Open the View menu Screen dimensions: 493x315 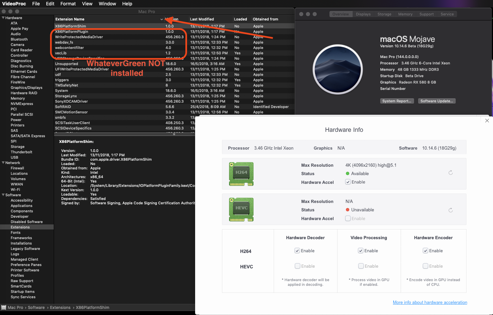tap(87, 4)
